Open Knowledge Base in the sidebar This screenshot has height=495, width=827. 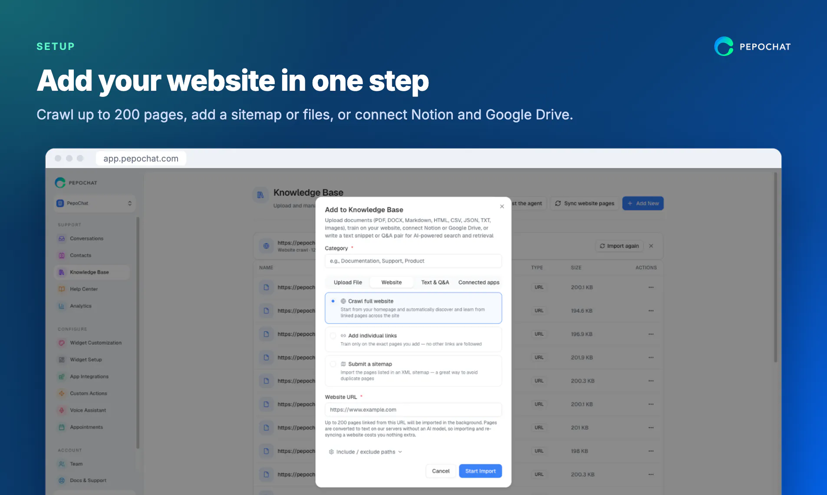[92, 272]
